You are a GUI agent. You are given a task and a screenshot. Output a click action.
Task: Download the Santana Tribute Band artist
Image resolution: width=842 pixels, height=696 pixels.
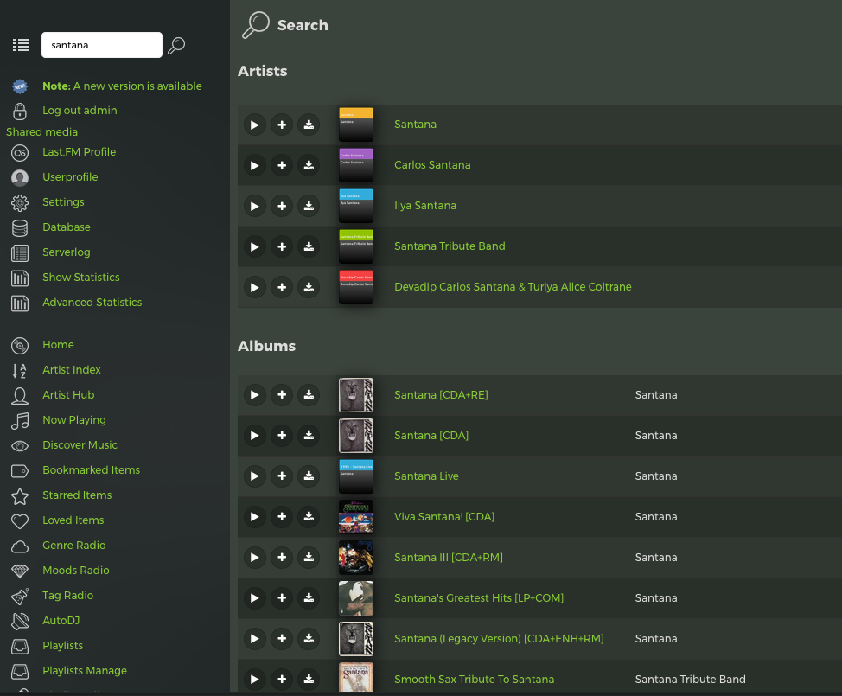(x=309, y=246)
